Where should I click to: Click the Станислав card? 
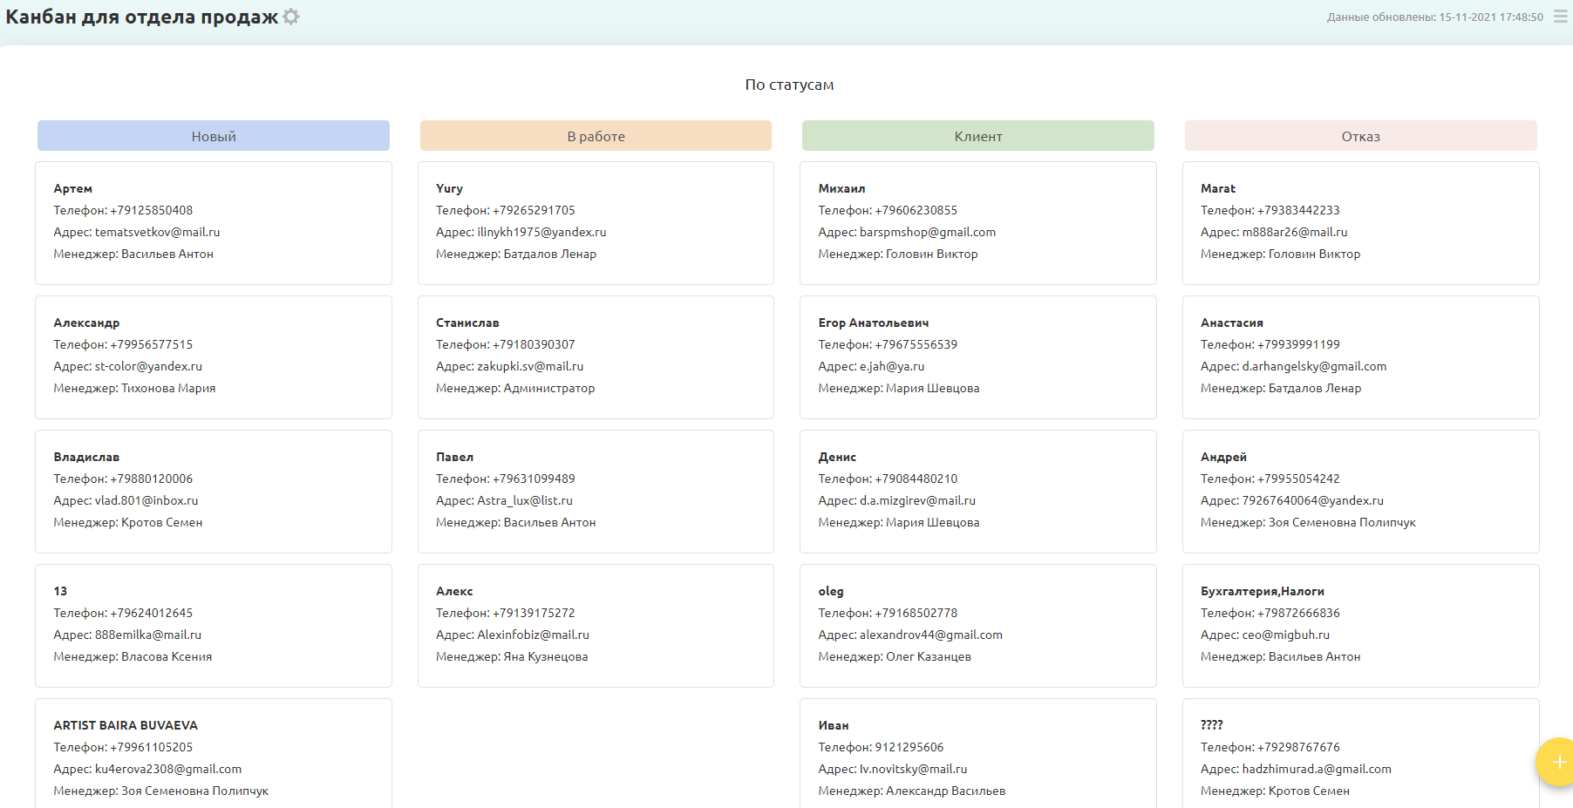point(596,356)
